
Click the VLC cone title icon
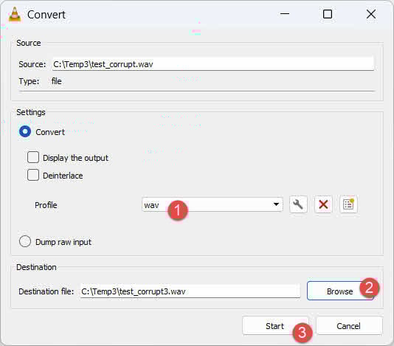click(x=15, y=14)
